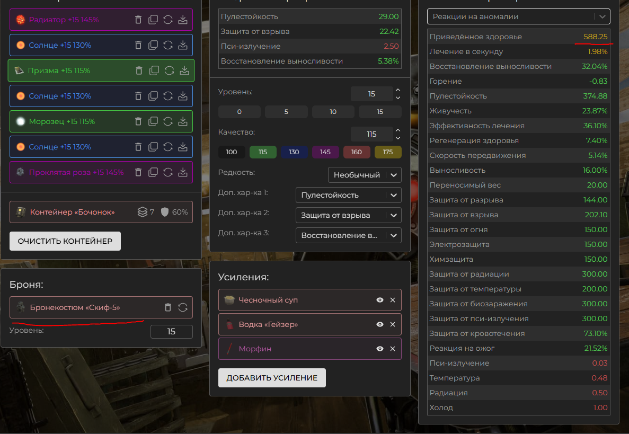
Task: Open the Реакции на аномалии dropdown
Action: (x=518, y=16)
